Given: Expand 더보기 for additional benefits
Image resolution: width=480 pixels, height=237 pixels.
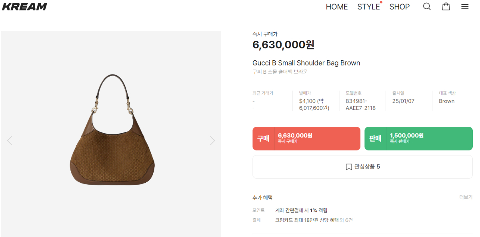Looking at the screenshot, I should click(466, 197).
